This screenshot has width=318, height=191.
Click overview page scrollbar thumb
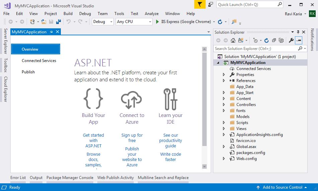tap(204, 99)
